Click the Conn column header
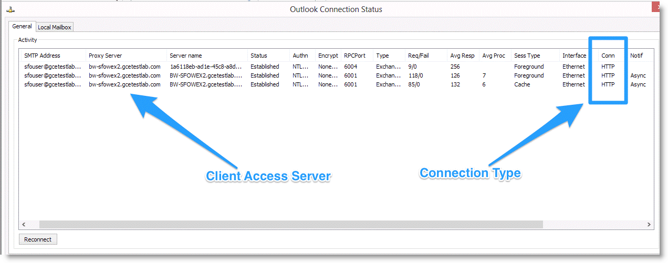The image size is (668, 263). 608,56
